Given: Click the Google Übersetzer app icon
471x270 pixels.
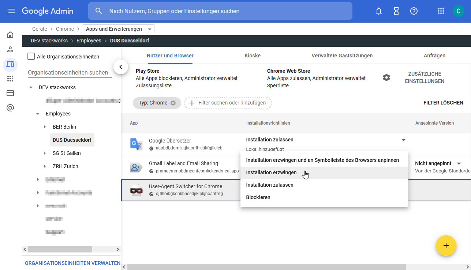Looking at the screenshot, I should tap(136, 144).
